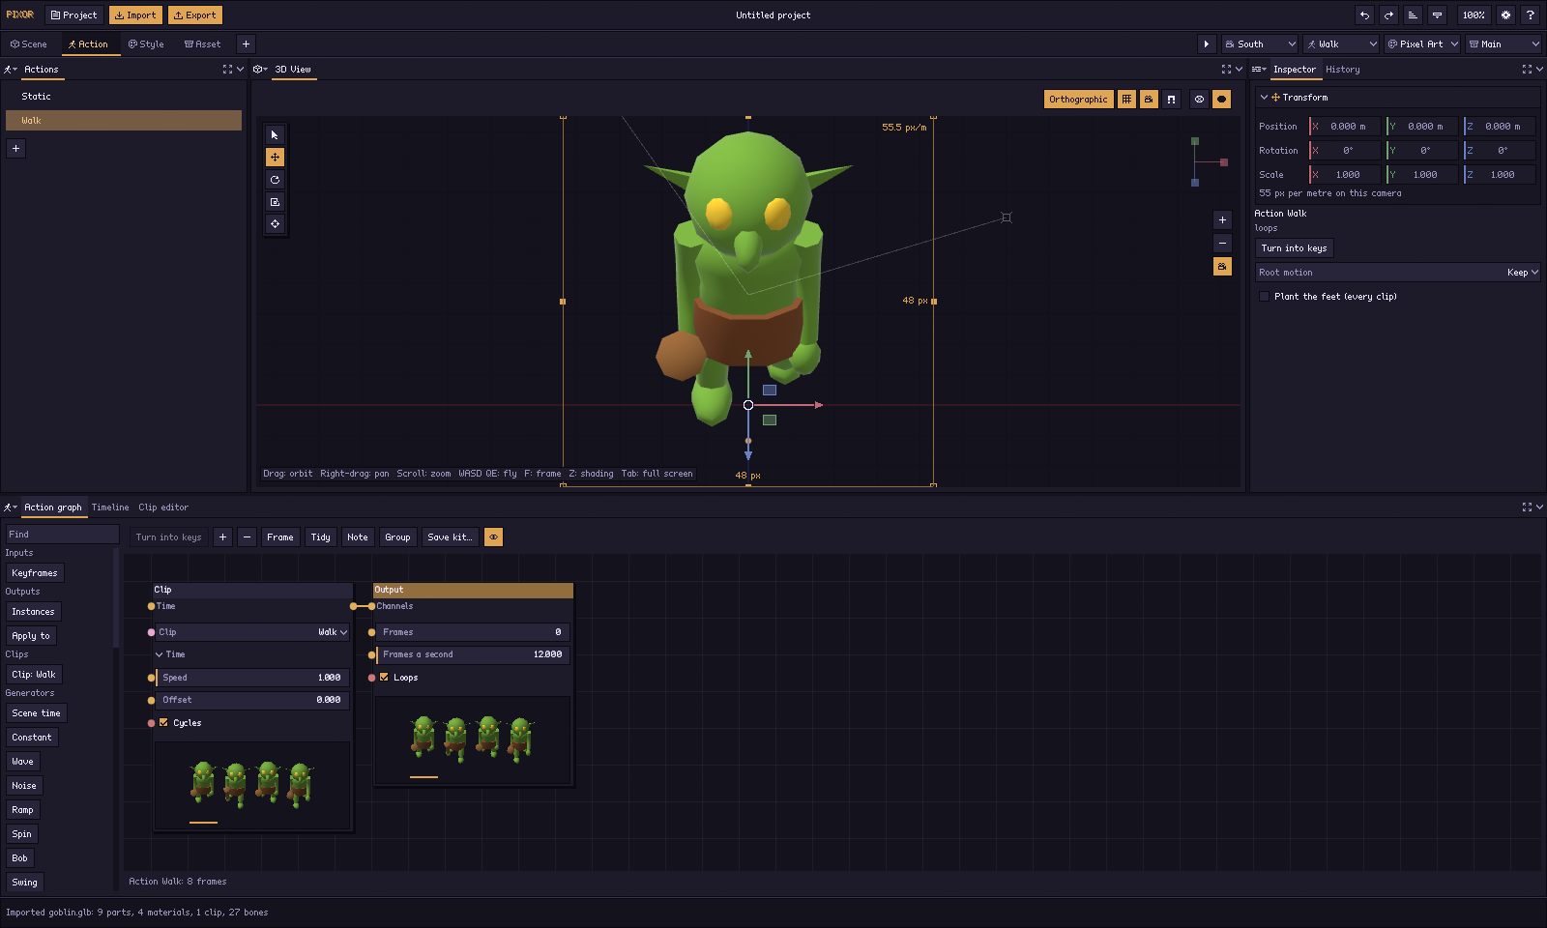Open the settings gear icon

pos(1505,15)
